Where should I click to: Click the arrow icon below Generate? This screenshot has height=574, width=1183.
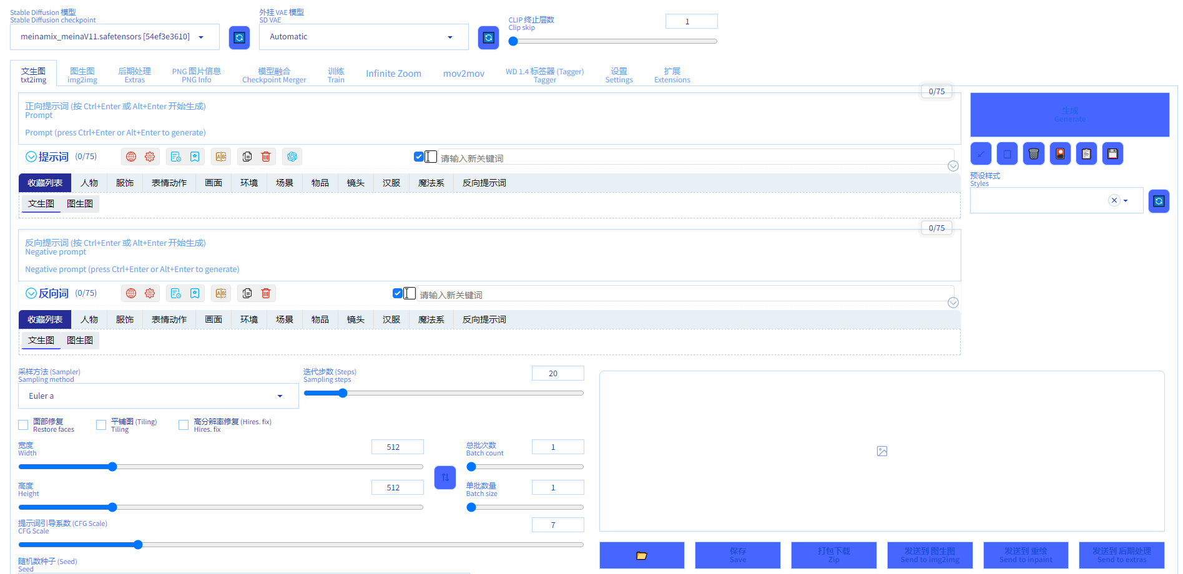click(981, 153)
